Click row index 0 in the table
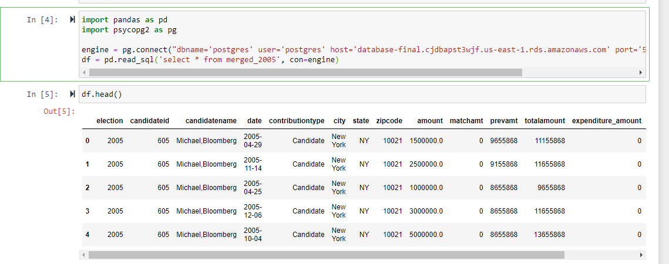 point(88,140)
